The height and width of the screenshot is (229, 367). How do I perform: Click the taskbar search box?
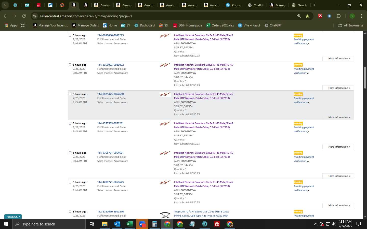coord(49,224)
